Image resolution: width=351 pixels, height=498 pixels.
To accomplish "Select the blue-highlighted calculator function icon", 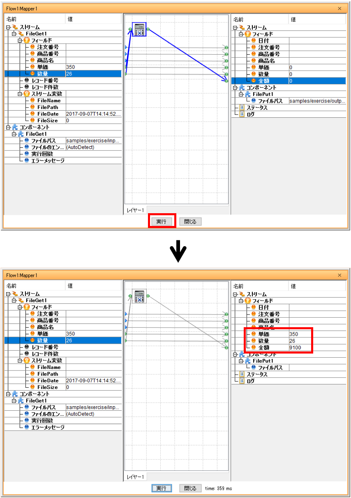I will [x=139, y=29].
